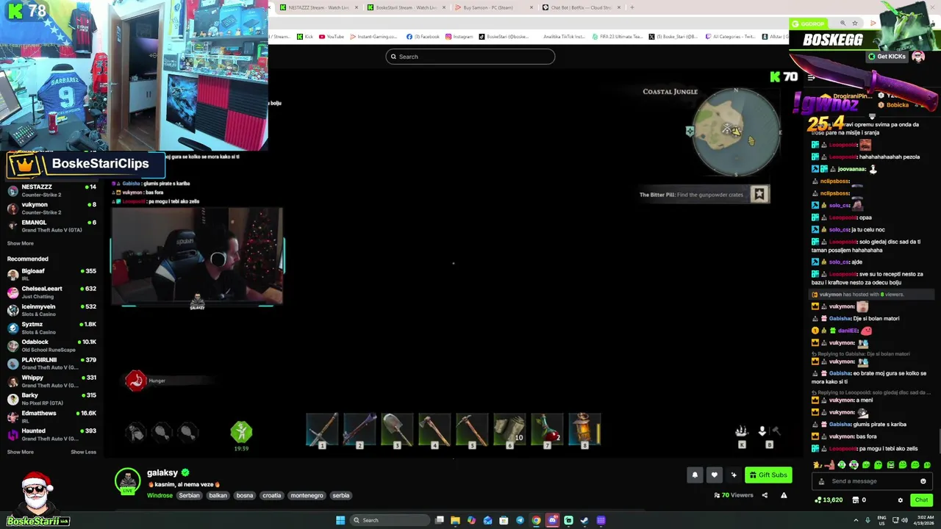This screenshot has height=529, width=941.
Task: Open the Windows Start menu
Action: (340, 520)
